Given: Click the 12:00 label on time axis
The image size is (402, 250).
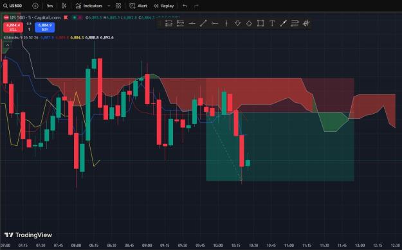Looking at the screenshot, I should [x=360, y=245].
